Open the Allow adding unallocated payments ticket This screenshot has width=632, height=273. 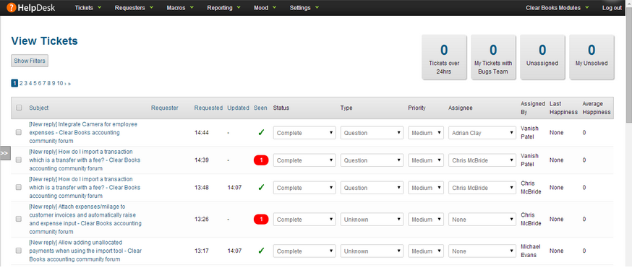[85, 251]
